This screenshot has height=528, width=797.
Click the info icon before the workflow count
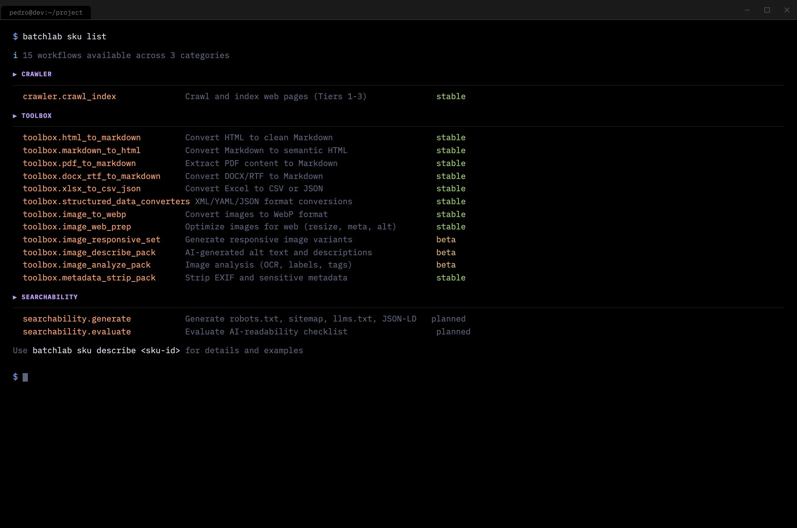(15, 55)
